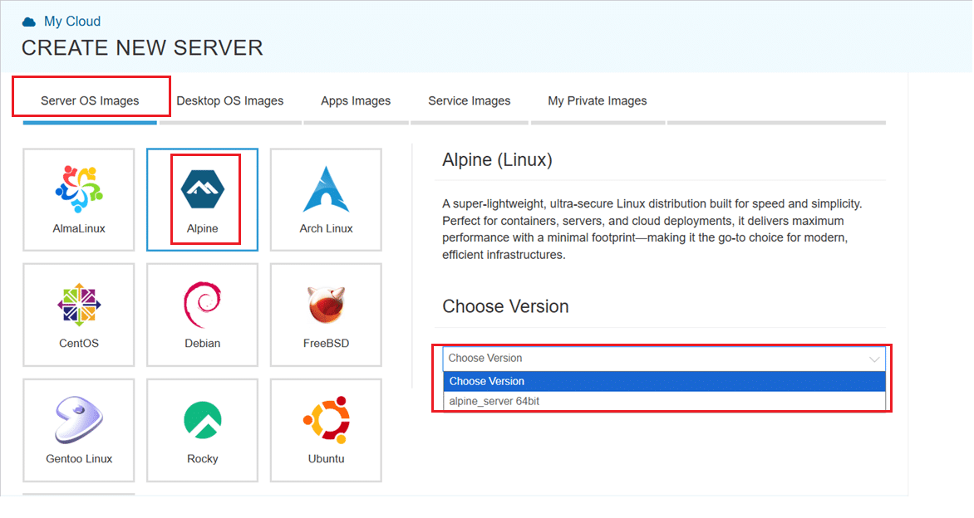
Task: Select the Ubuntu image tile
Action: 326,431
